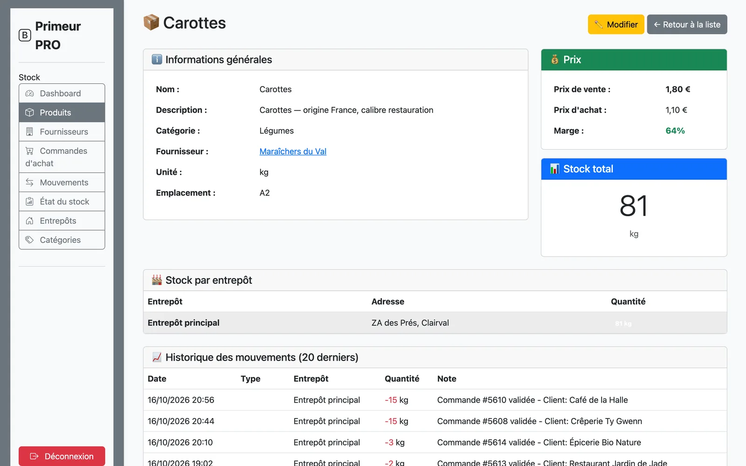Click the package icon beside Carottes title
This screenshot has height=466, width=746.
(151, 22)
